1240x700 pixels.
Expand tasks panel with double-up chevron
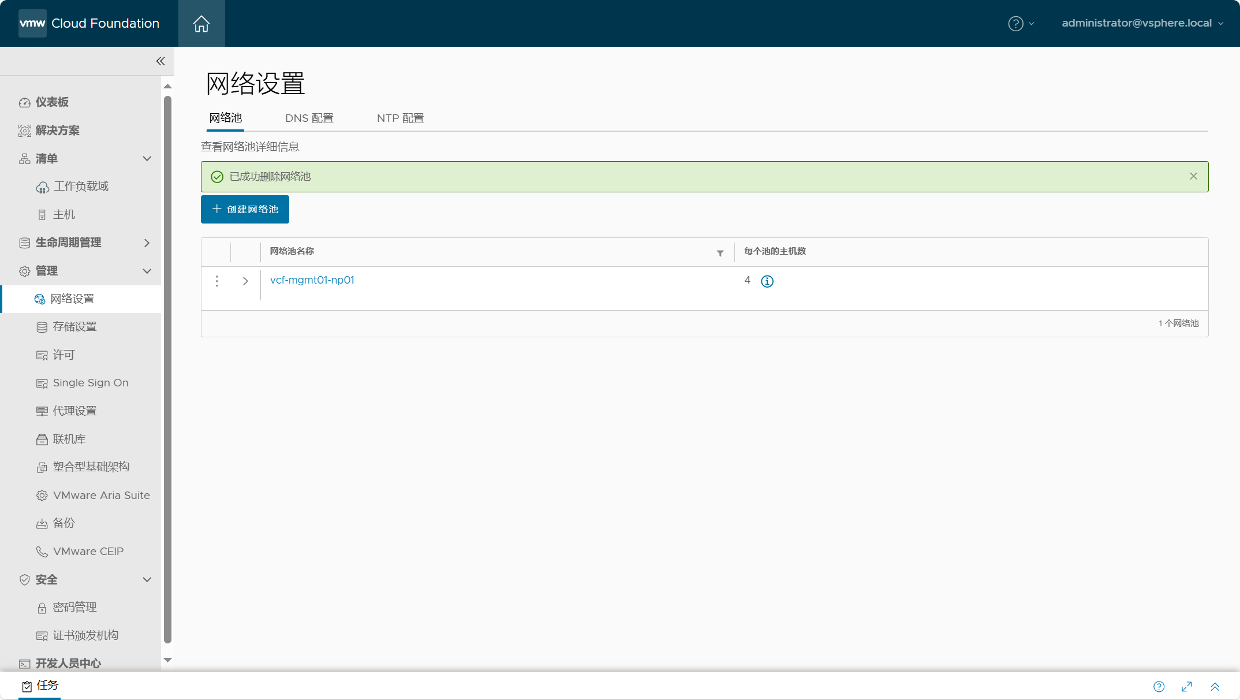click(1215, 687)
